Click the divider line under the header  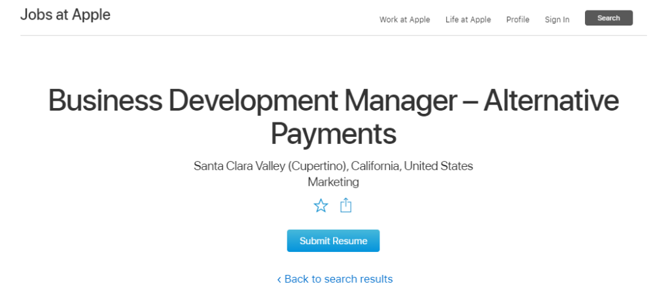click(333, 35)
